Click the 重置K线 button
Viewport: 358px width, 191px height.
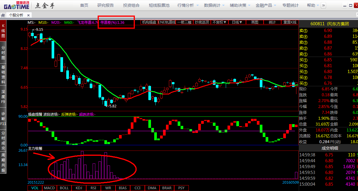tap(290, 22)
